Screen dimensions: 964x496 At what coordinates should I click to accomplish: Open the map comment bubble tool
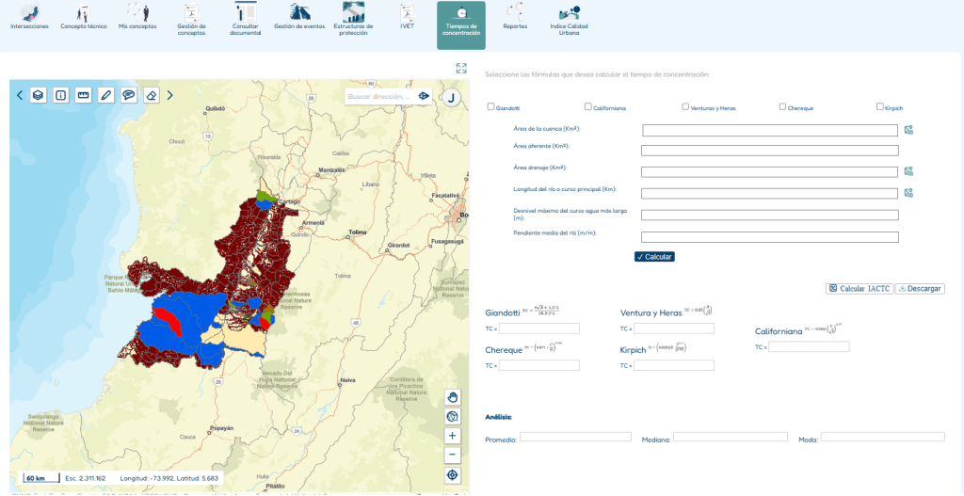point(129,95)
